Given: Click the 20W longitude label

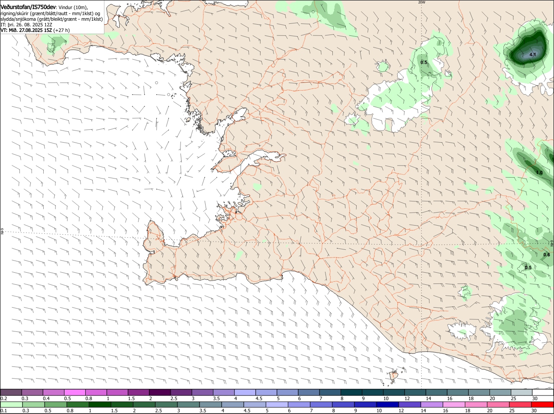Looking at the screenshot, I should 422,2.
